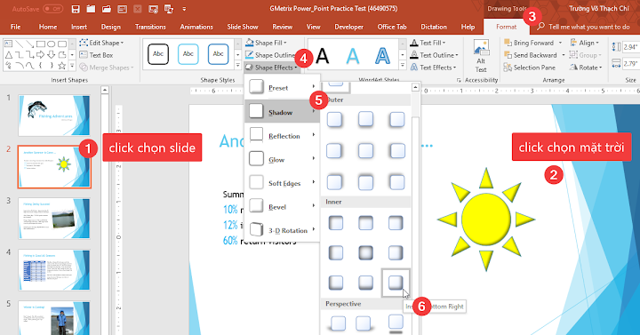Click the Start From Beginning slideshow icon
The width and height of the screenshot is (640, 335).
point(153,9)
